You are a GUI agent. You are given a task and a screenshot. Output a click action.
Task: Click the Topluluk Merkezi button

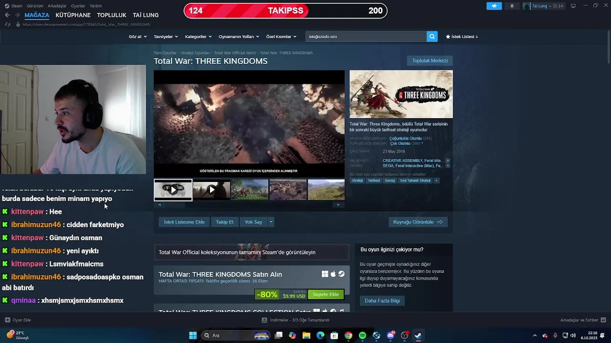430,61
